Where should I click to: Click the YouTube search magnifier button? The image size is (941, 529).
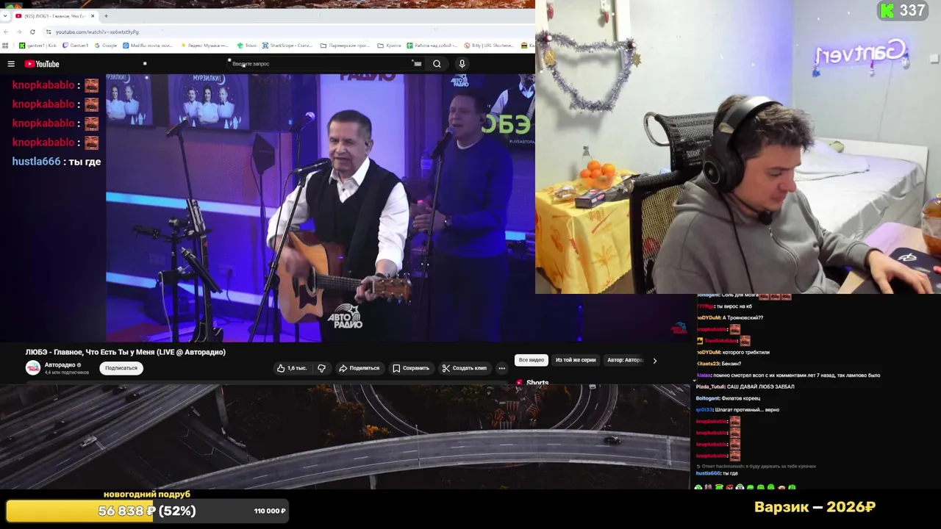click(437, 64)
